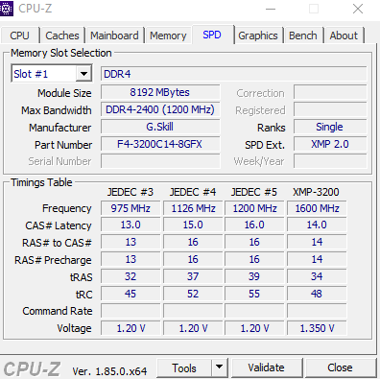Click the CPU-Z app icon in title bar
380x379 pixels.
(x=6, y=8)
